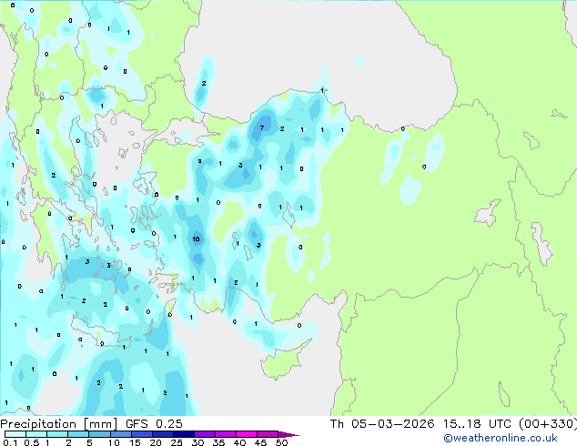Pick the 5–10 mm legend swatch
The width and height of the screenshot is (577, 446).
[99, 434]
